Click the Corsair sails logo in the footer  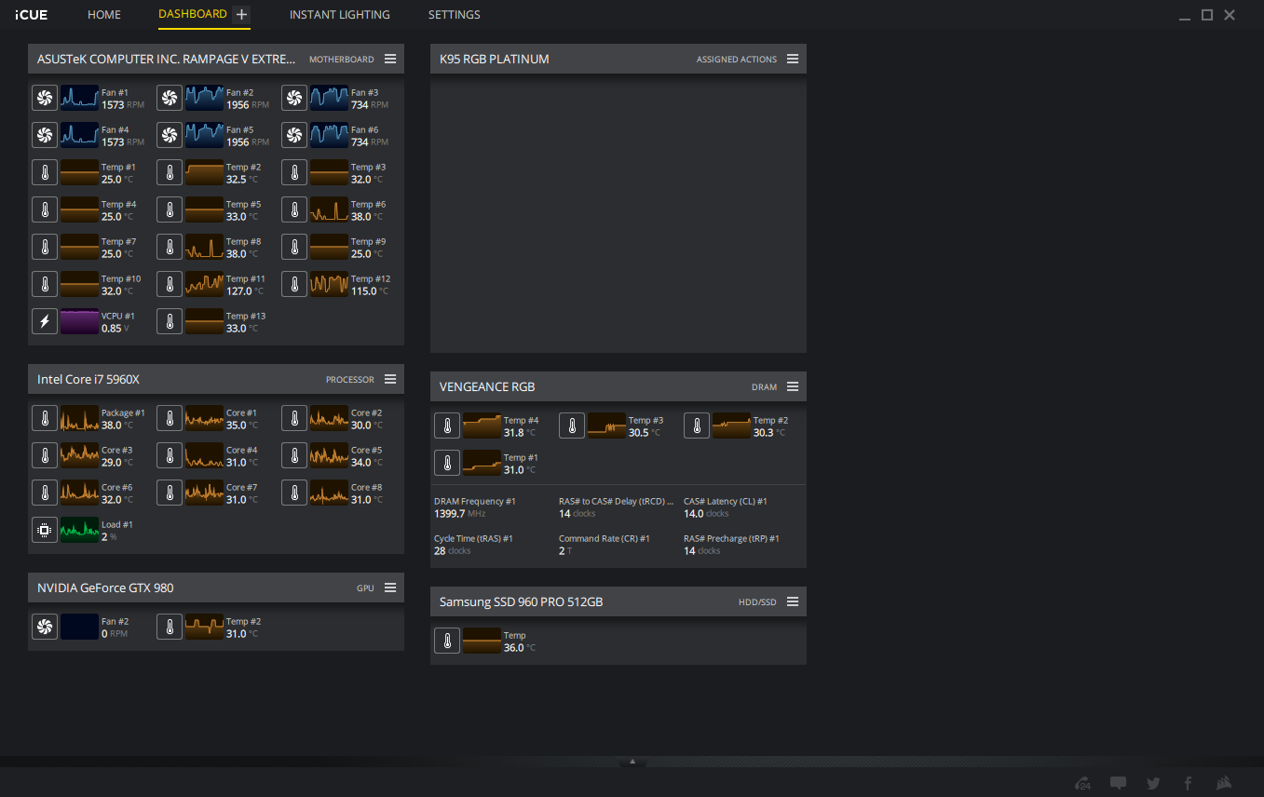coord(1224,783)
